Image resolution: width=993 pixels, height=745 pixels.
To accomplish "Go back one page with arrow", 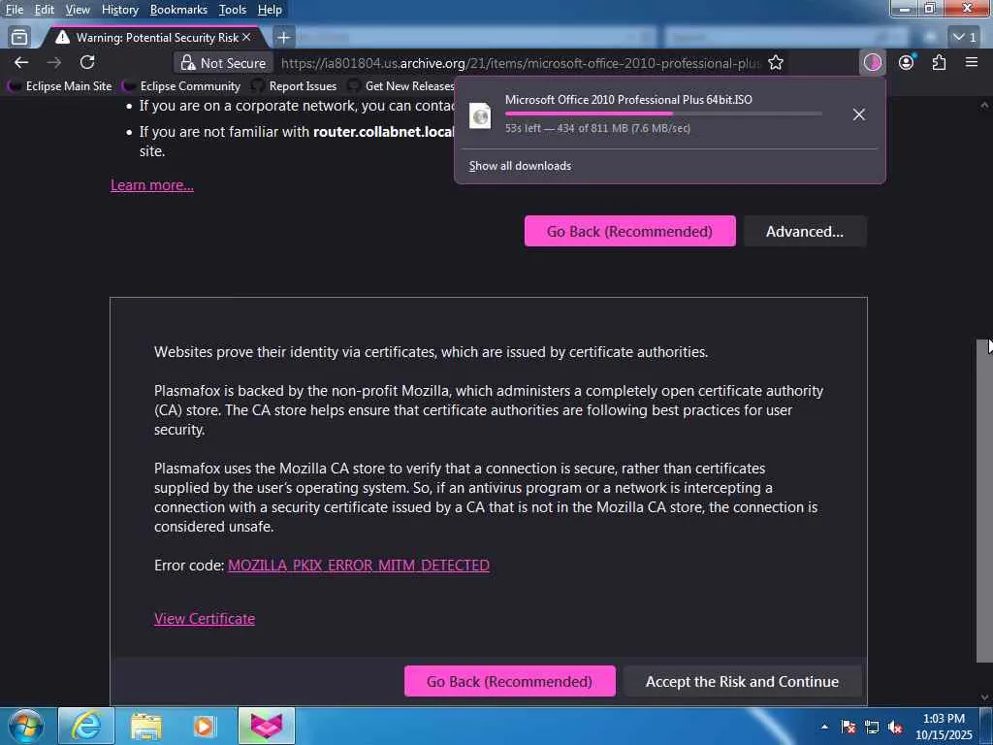I will point(21,62).
